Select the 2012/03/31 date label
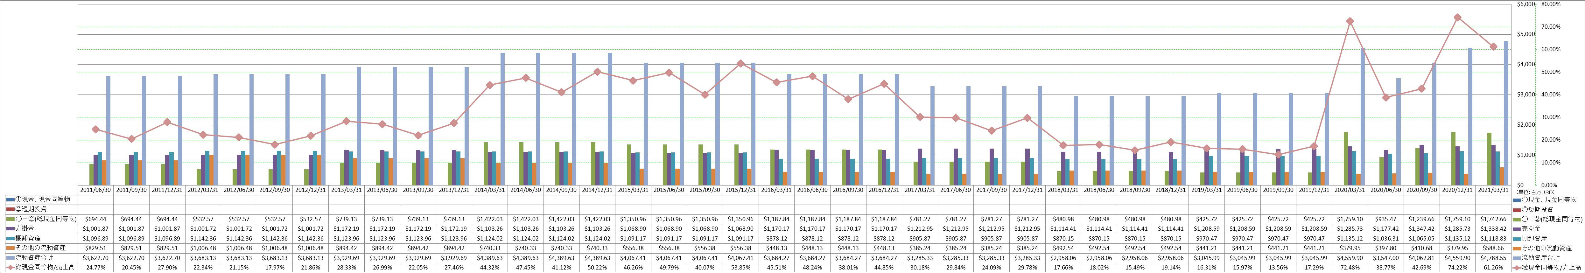The image size is (1585, 273). tap(204, 190)
